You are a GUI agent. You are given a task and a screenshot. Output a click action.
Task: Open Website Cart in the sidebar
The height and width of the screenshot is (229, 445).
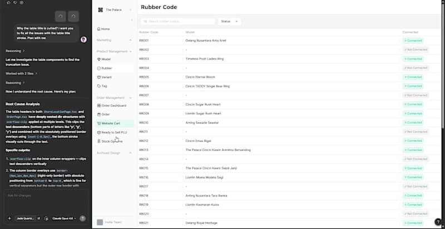click(115, 124)
